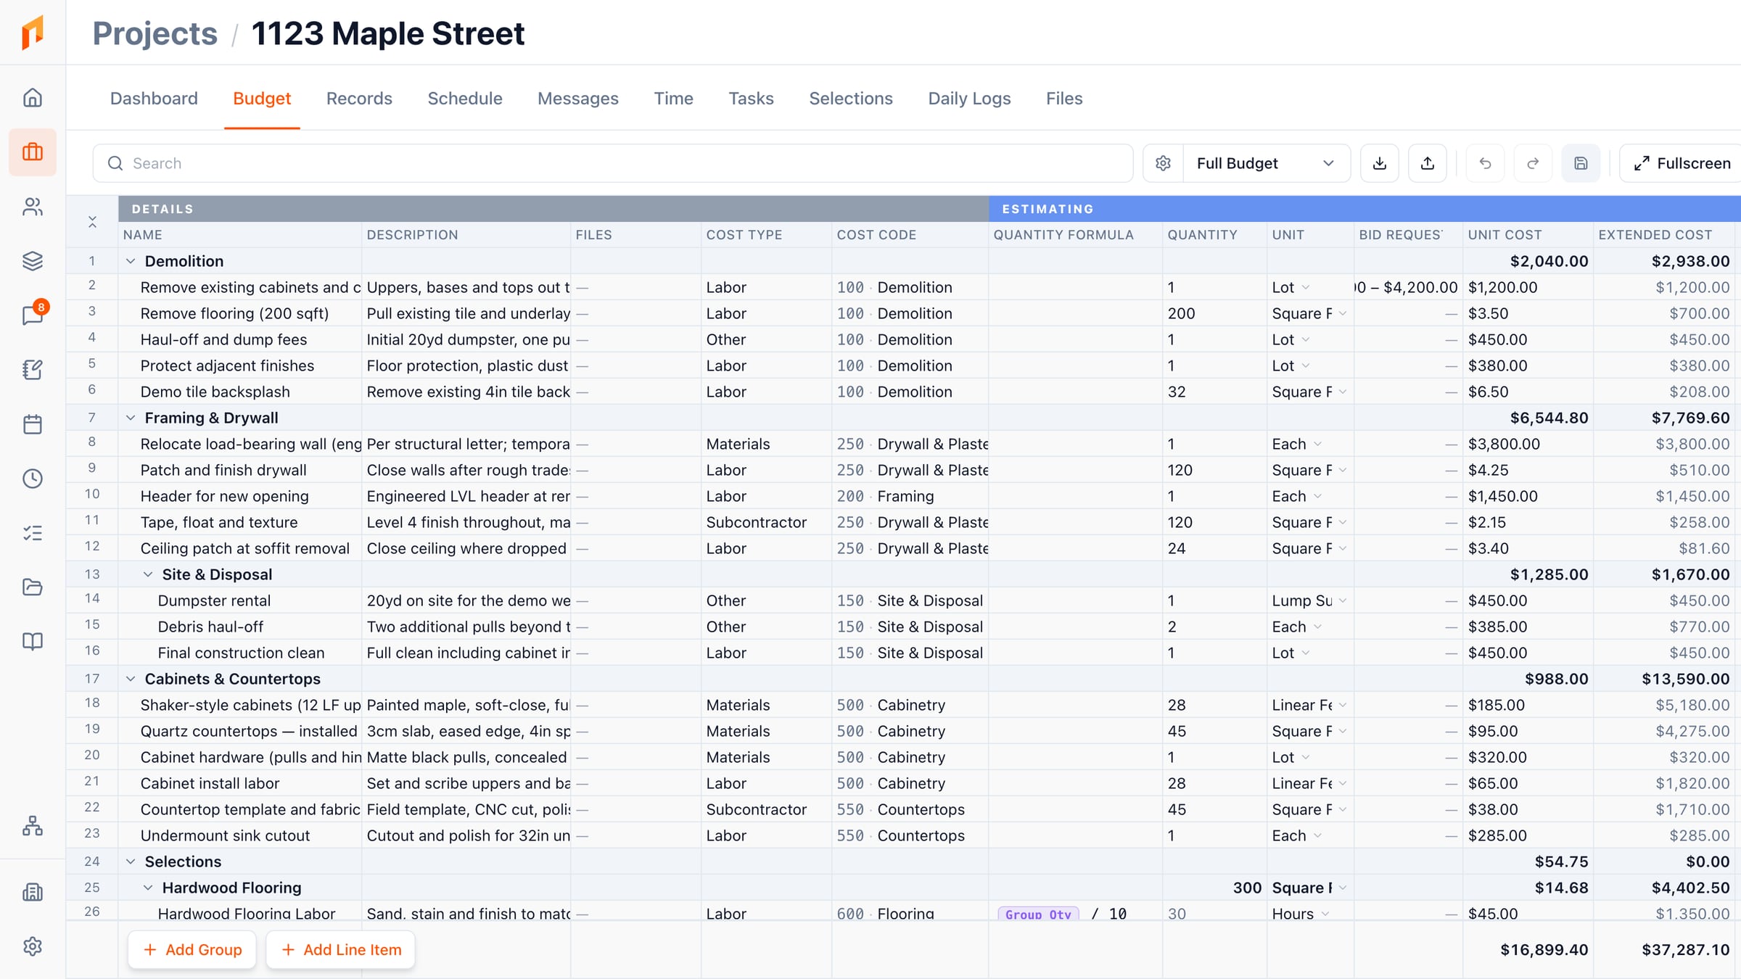Image resolution: width=1741 pixels, height=979 pixels.
Task: Click the redo arrow icon
Action: click(1533, 163)
